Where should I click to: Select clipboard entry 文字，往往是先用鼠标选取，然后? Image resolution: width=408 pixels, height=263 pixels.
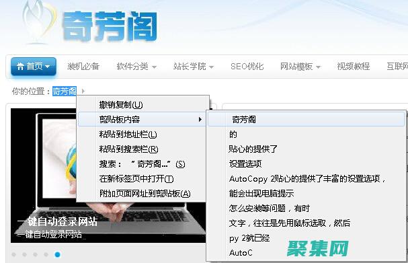(x=307, y=223)
